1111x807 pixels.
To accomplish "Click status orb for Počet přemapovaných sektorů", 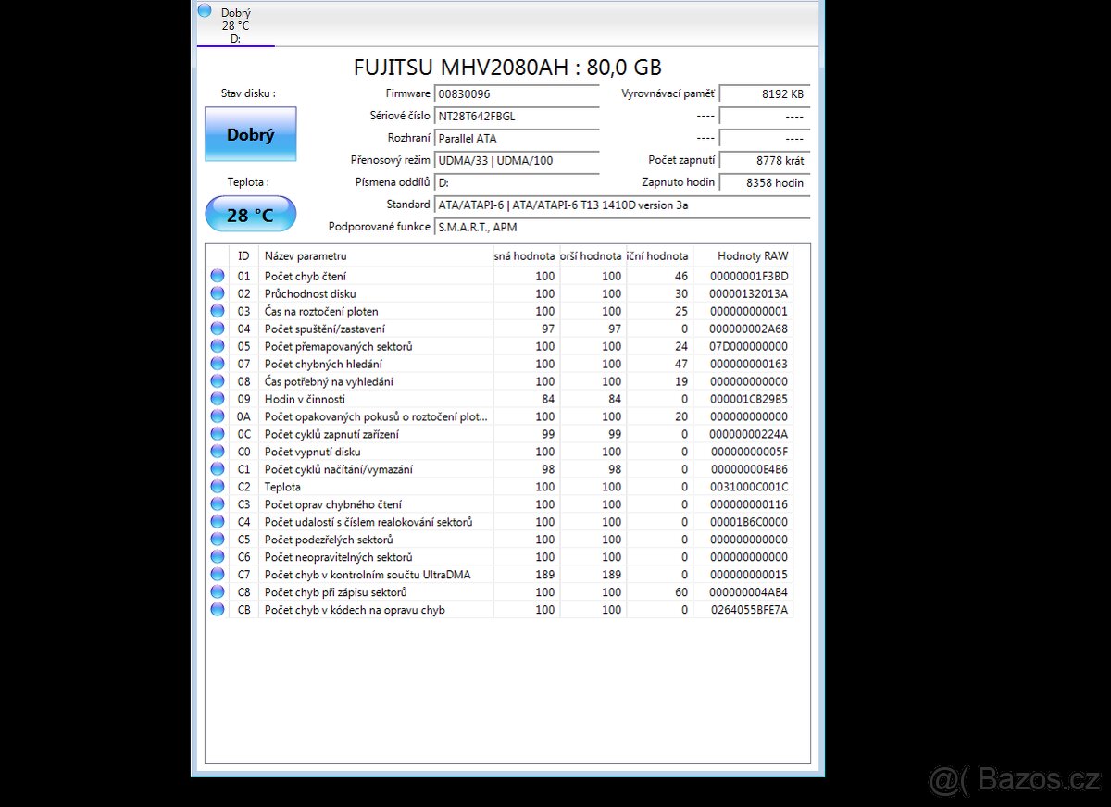I will 218,346.
